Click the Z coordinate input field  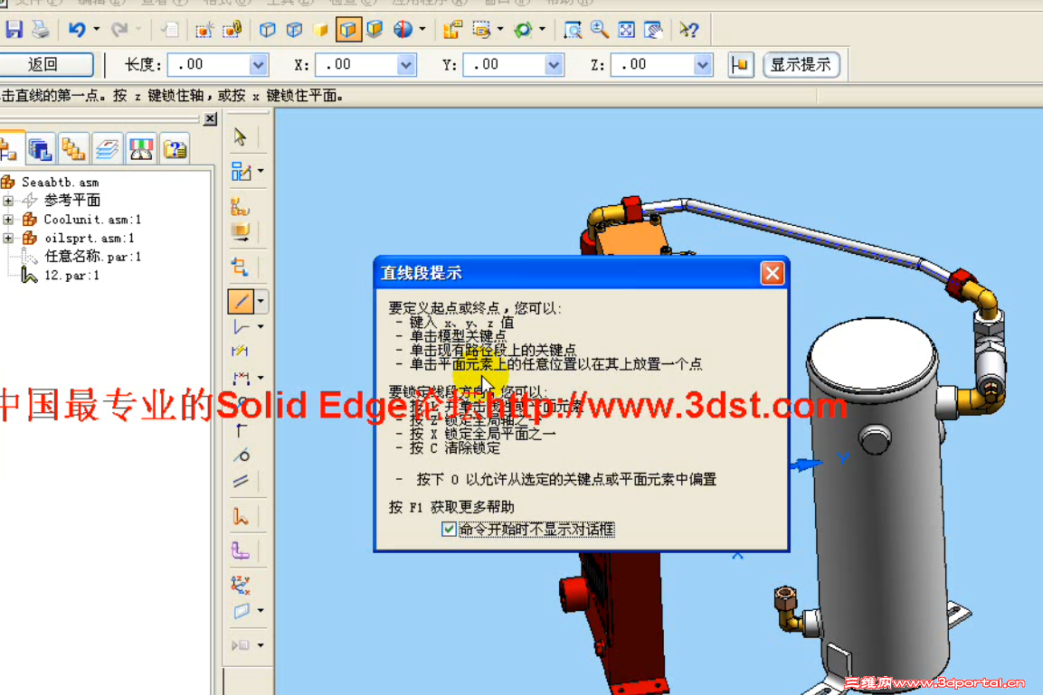point(652,64)
